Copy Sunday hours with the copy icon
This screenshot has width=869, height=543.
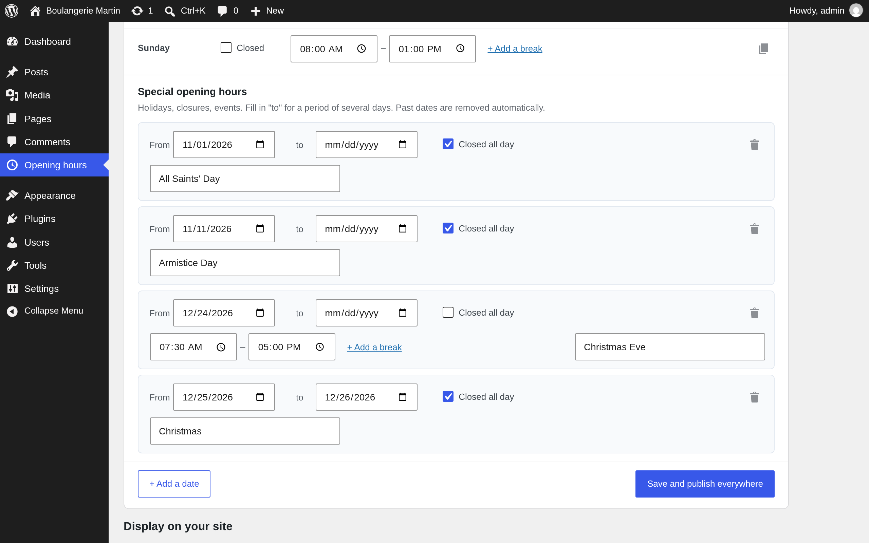(763, 49)
